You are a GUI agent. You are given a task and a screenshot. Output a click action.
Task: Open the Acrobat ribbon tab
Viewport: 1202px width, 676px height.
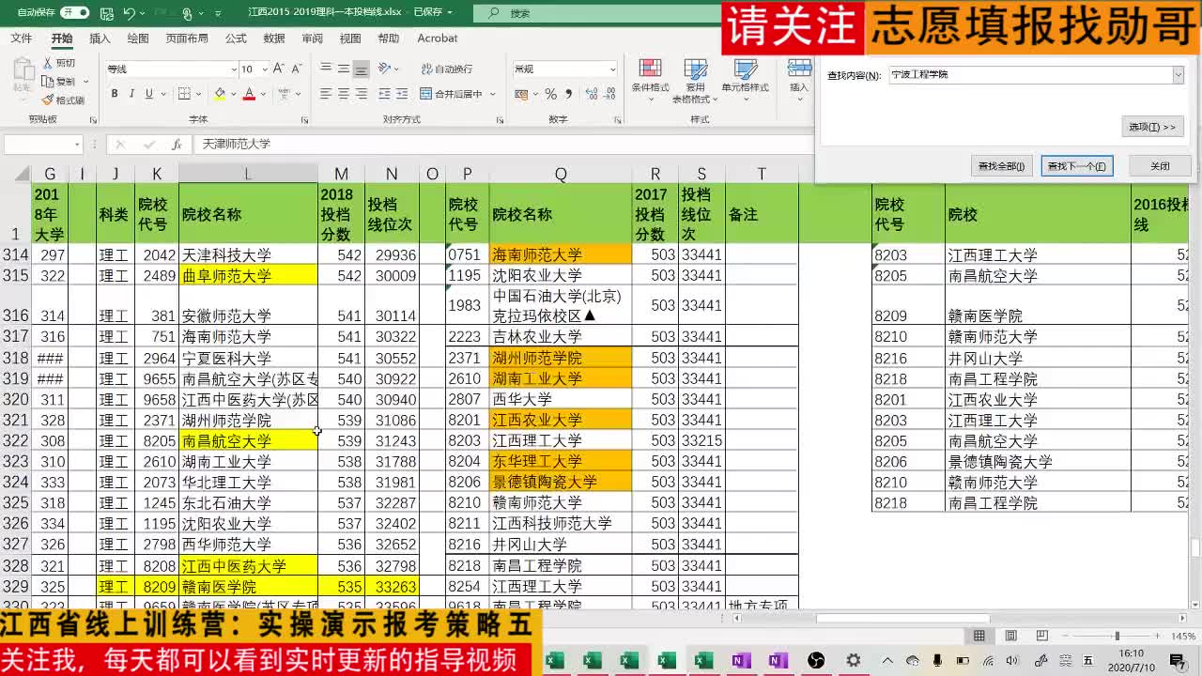click(438, 38)
